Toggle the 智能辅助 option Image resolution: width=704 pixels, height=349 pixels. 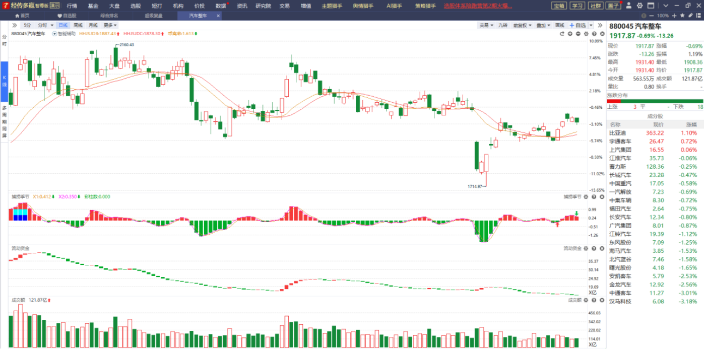point(64,34)
